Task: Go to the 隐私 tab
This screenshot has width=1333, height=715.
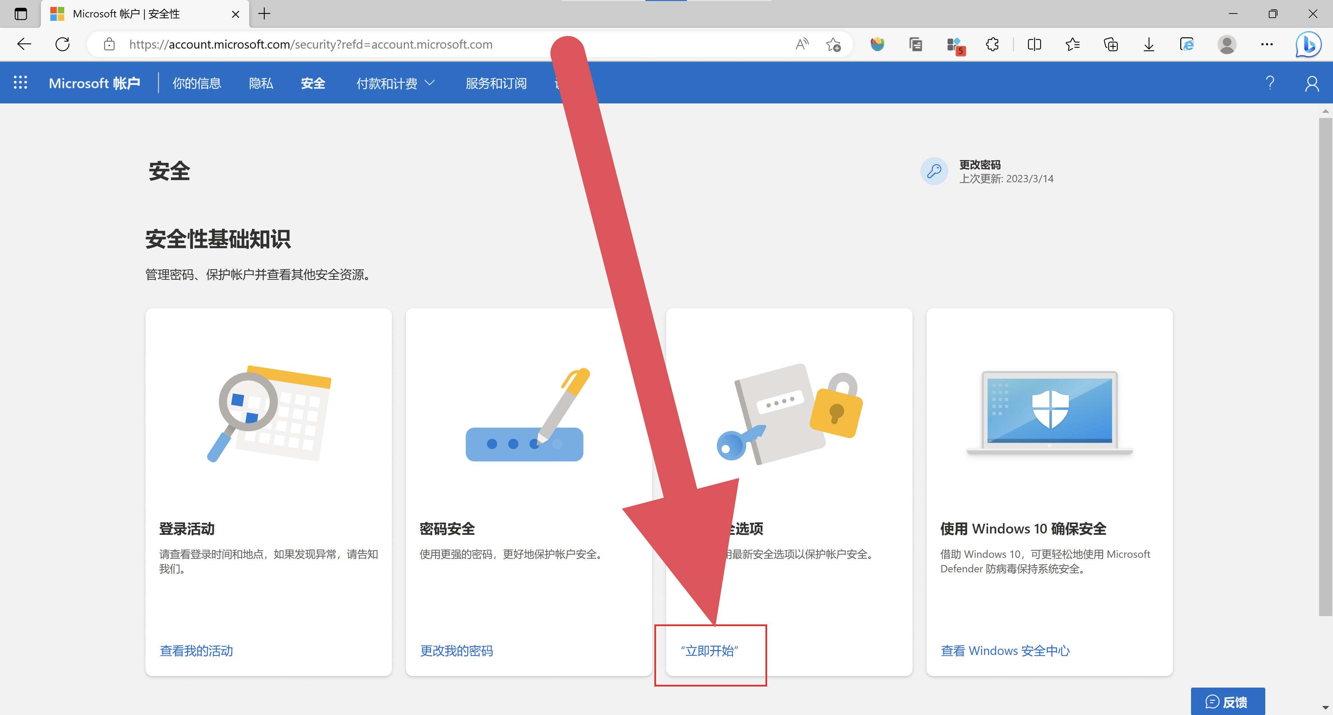Action: tap(261, 83)
